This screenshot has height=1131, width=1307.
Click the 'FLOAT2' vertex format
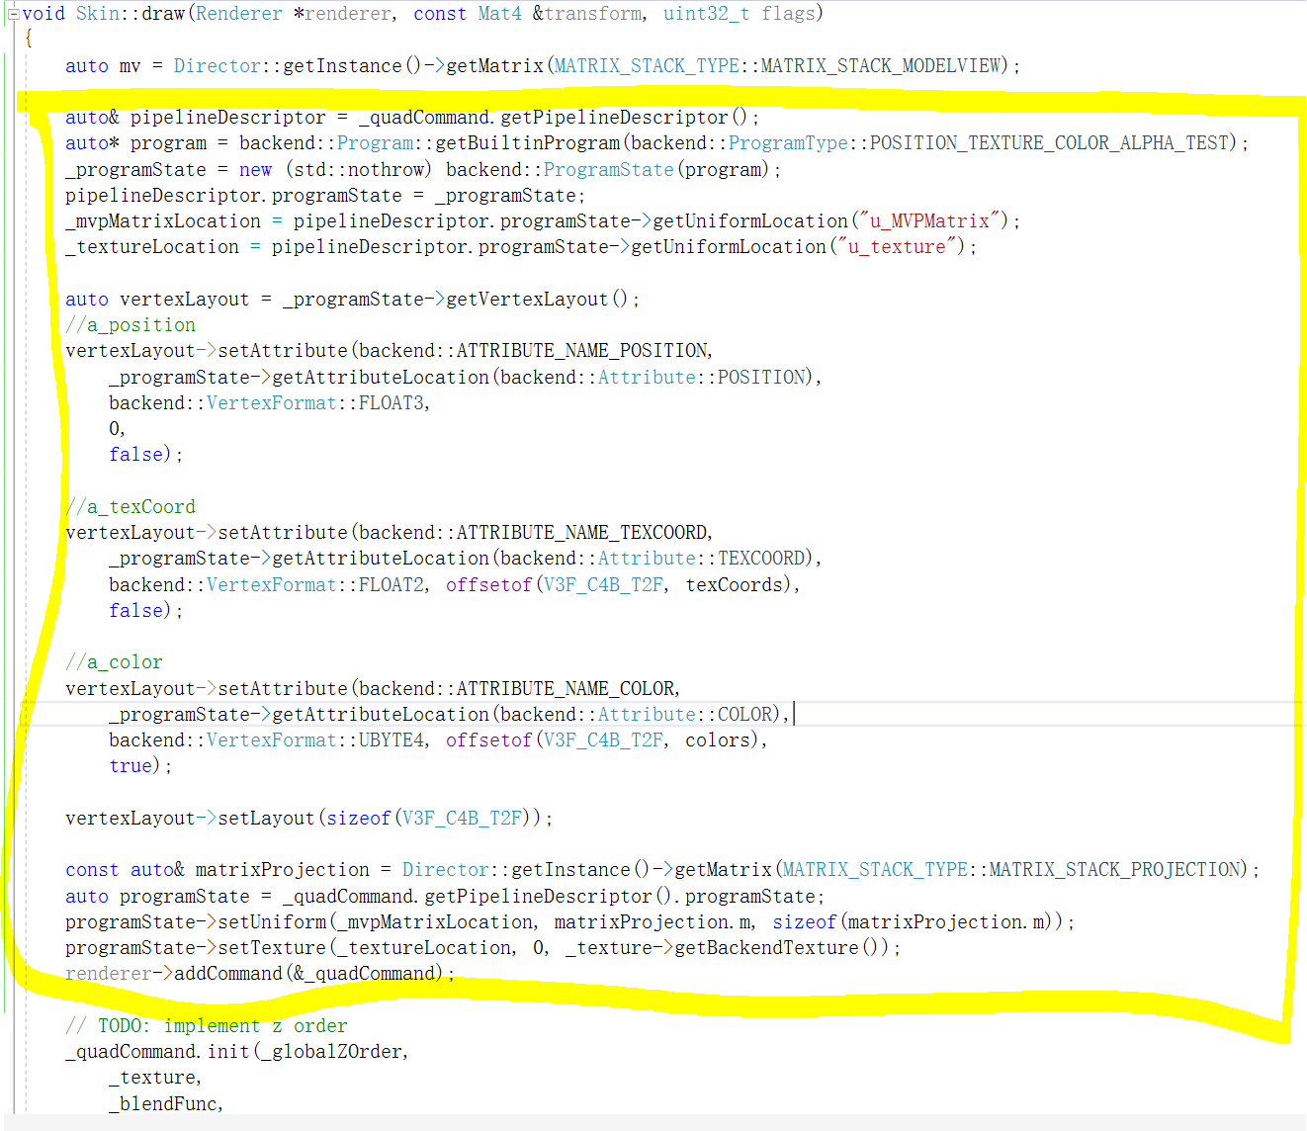pos(392,585)
